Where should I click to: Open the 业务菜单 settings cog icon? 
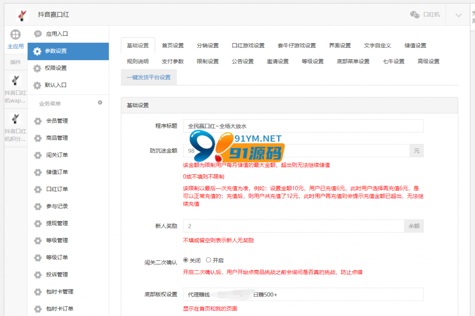(100, 102)
